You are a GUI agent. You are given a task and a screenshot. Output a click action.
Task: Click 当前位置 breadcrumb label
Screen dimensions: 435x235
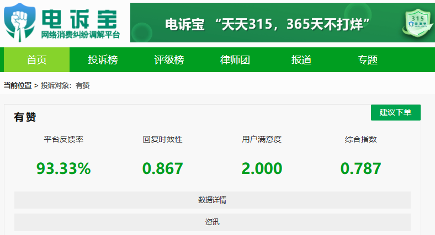pos(18,85)
